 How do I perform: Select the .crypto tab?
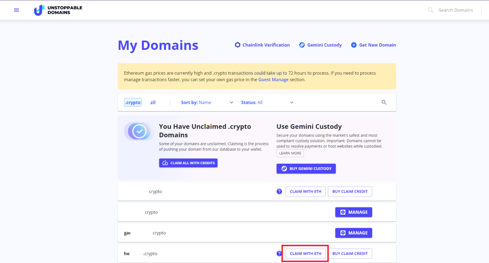tap(133, 102)
